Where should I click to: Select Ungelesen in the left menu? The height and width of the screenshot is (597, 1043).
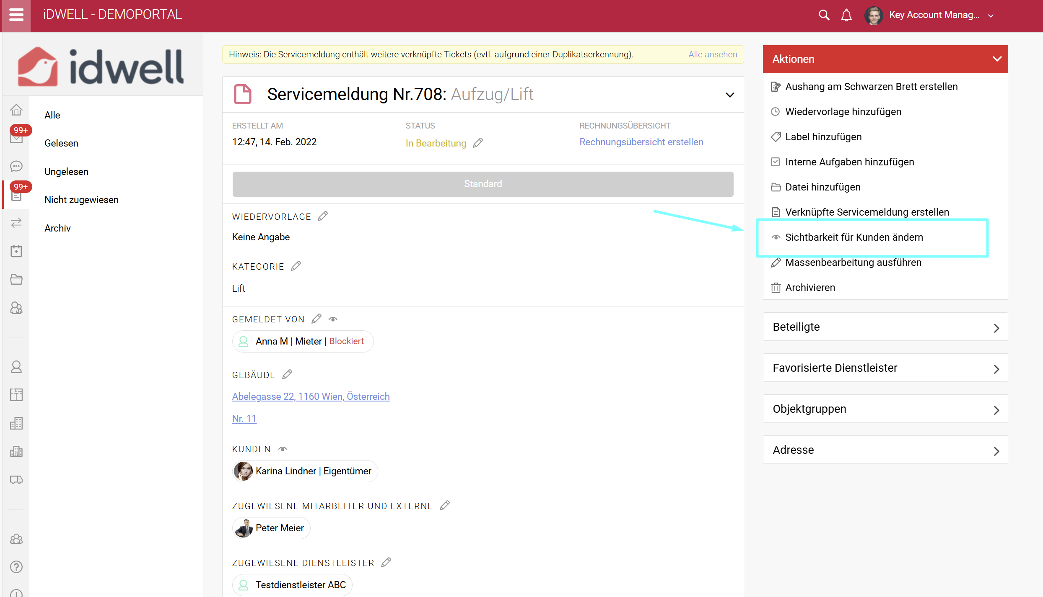click(x=66, y=172)
